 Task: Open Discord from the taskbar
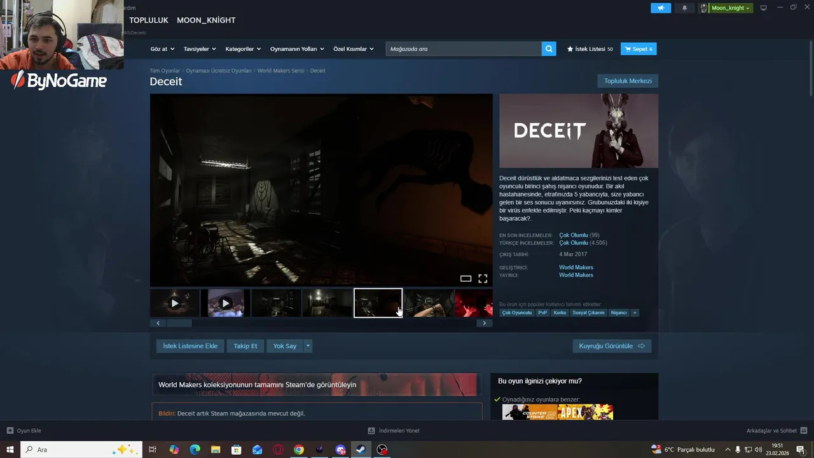(x=340, y=450)
